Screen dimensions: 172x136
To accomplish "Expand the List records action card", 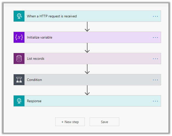I will [x=82, y=58].
